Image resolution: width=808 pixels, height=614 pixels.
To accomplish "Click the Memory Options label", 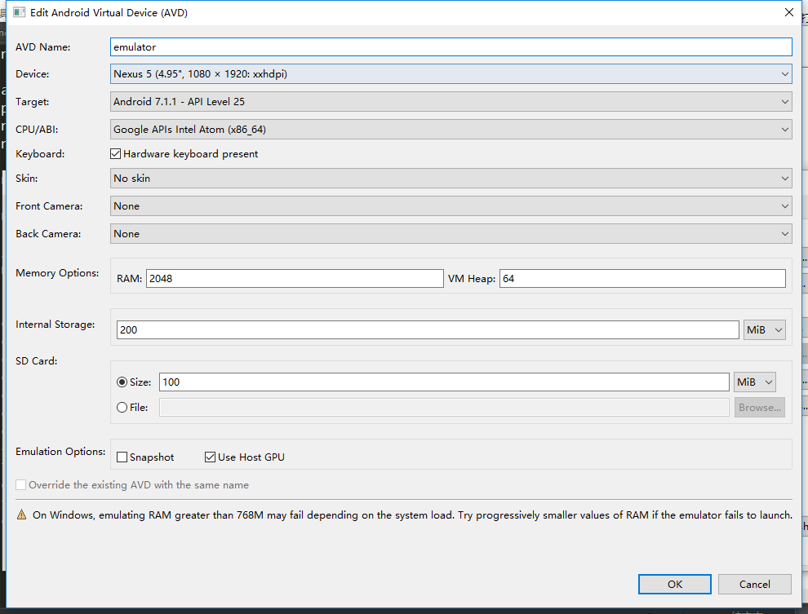I will click(57, 273).
